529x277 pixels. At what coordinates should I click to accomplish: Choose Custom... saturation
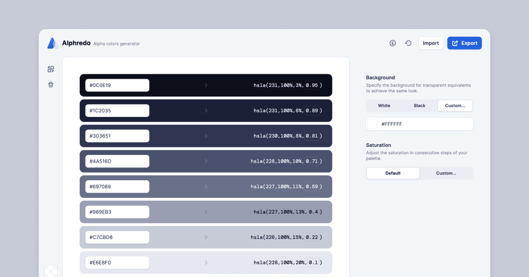pos(446,173)
